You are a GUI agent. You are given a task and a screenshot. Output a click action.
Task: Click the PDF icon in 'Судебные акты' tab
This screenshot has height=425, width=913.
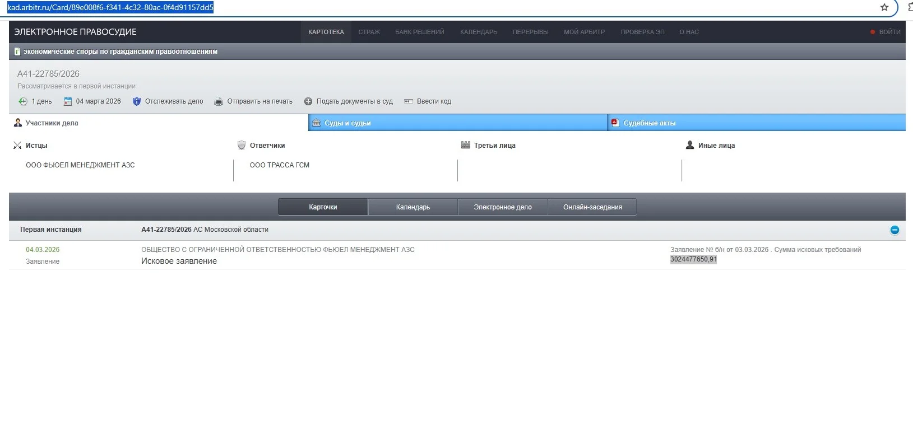[615, 123]
